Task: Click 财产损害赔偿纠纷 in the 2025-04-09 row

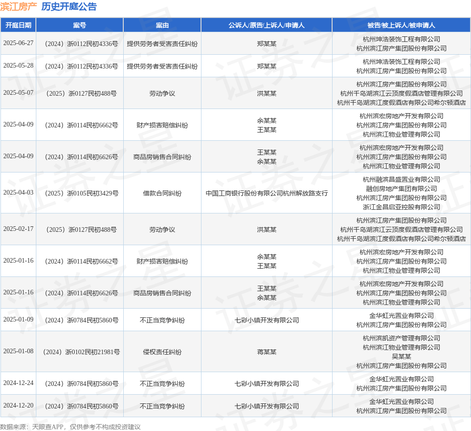Action: click(162, 125)
